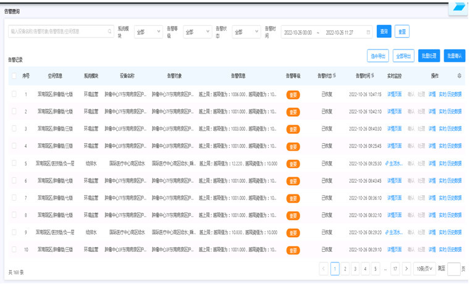470x284 pixels.
Task: Click the 告警记录 section title
Action: coord(15,60)
